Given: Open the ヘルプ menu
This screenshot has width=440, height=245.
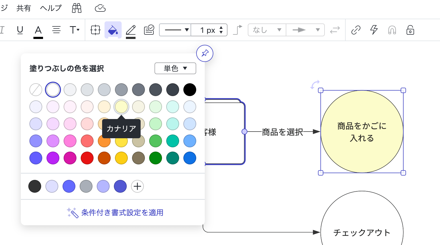Looking at the screenshot, I should 51,8.
